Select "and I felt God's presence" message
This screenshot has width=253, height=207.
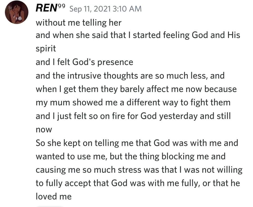(84, 62)
